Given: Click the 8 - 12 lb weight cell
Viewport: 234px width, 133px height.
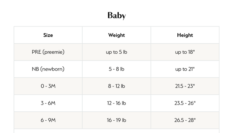Looking at the screenshot, I should tap(117, 86).
